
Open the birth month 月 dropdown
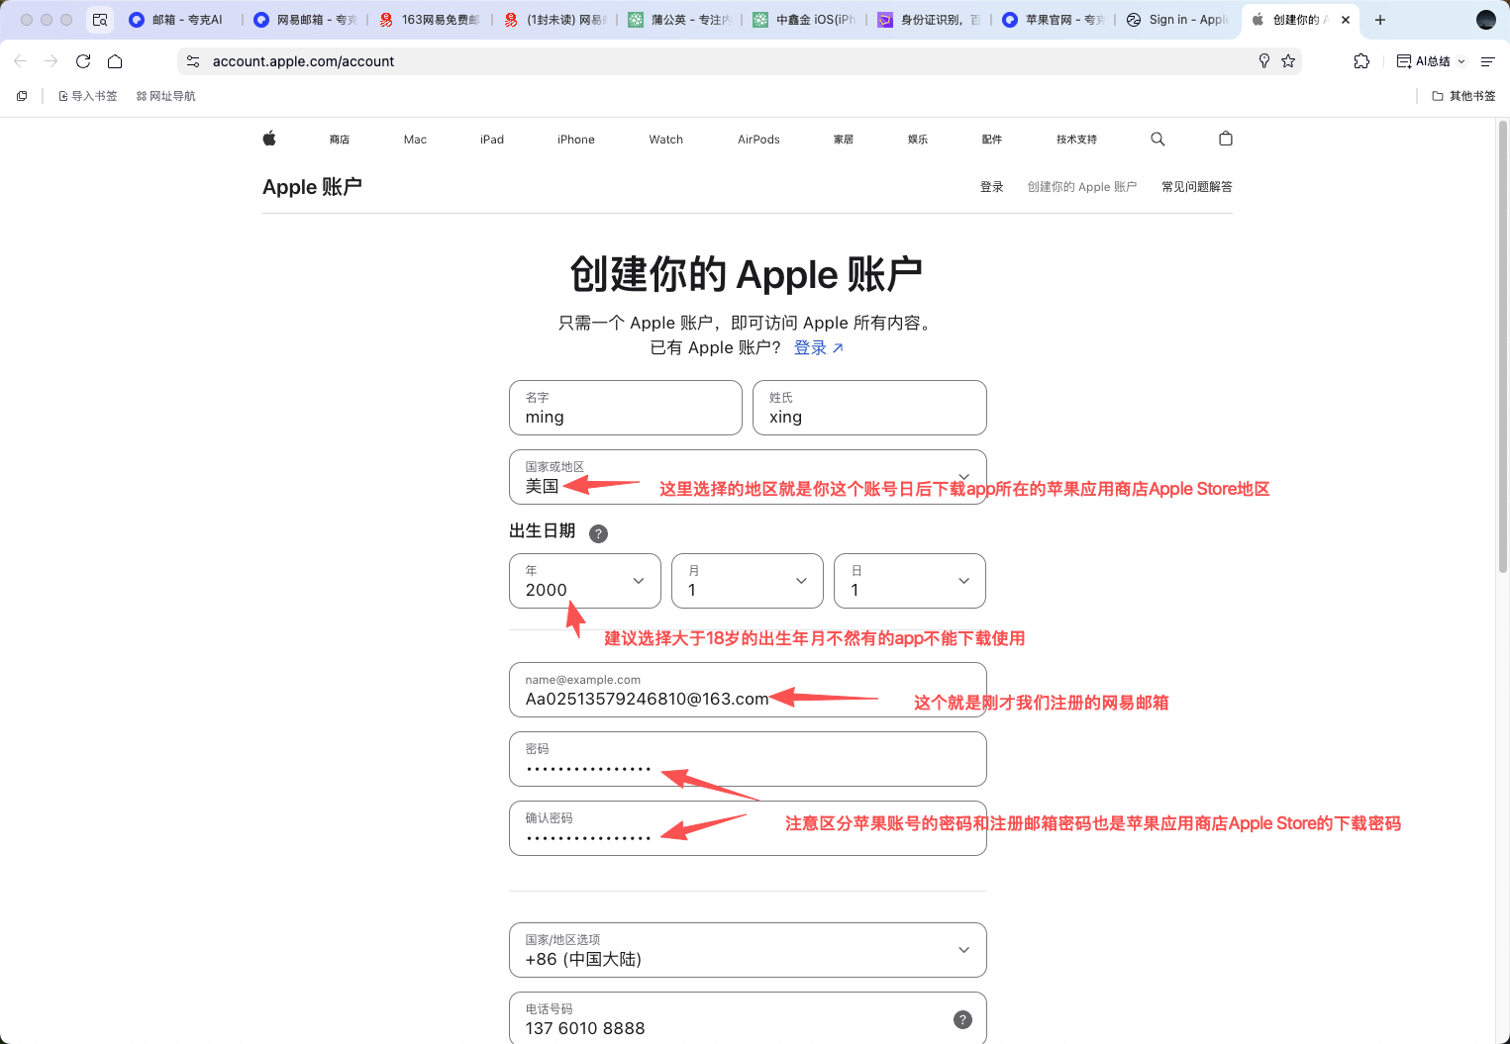pyautogui.click(x=748, y=581)
